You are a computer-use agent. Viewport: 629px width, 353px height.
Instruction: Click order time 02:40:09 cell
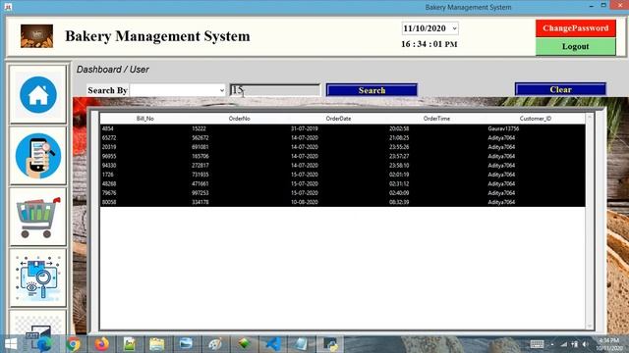[x=399, y=193]
